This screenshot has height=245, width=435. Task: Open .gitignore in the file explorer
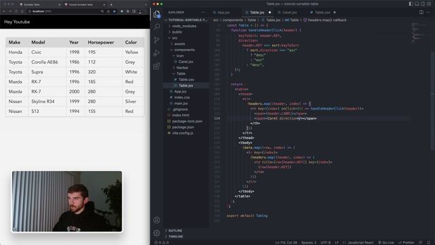180,109
